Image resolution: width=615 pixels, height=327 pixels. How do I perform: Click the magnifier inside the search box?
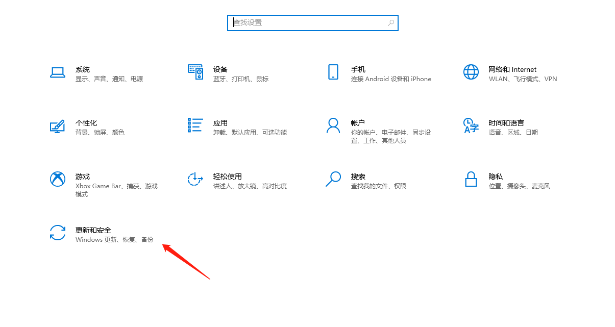click(390, 22)
